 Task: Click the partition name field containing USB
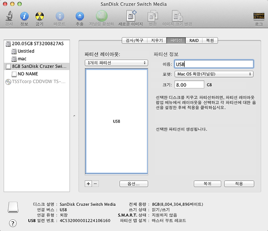coord(214,64)
